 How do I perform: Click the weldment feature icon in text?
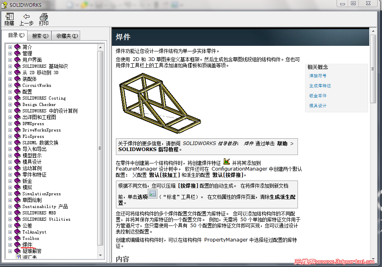227,161
